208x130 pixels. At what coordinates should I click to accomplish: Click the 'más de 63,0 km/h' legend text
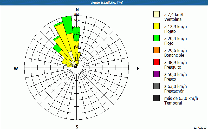point(181,98)
